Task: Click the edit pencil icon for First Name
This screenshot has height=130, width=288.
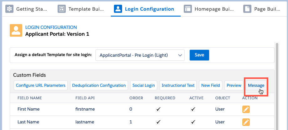Action: (x=246, y=109)
